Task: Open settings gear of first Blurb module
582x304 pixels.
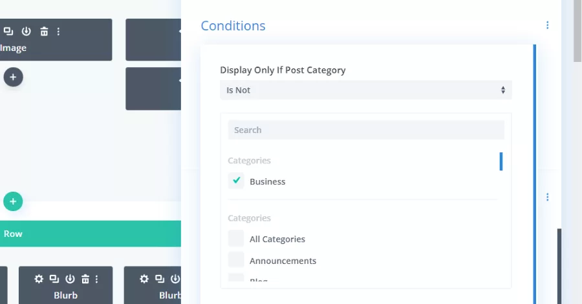Action: [39, 279]
